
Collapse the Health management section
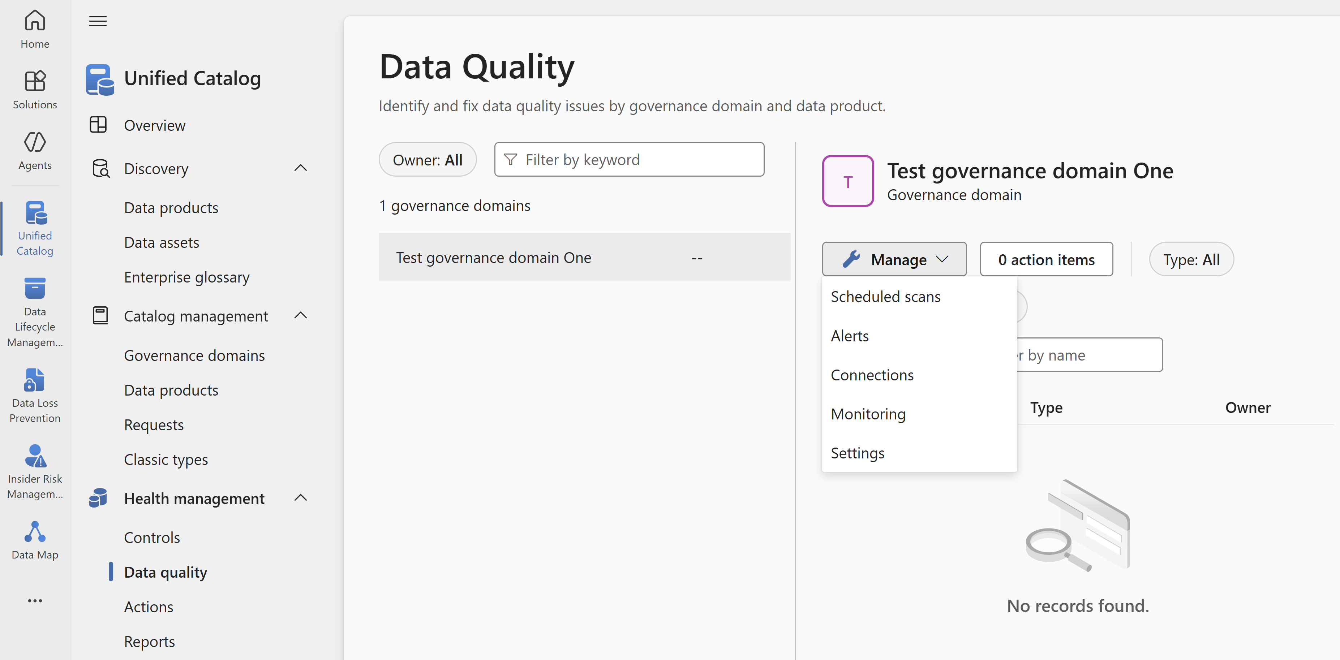[301, 498]
